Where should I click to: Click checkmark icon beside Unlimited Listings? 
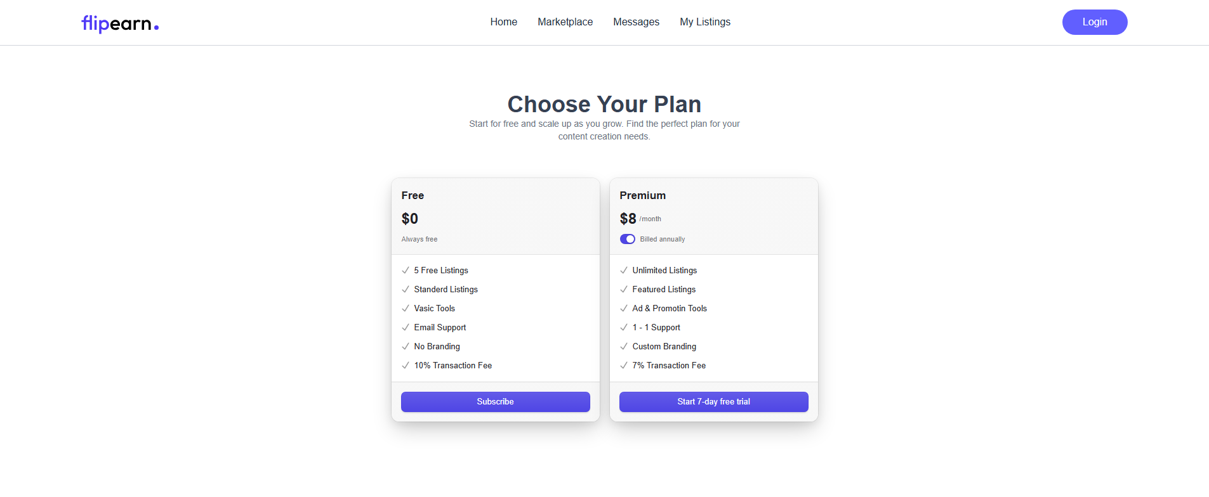click(x=624, y=270)
